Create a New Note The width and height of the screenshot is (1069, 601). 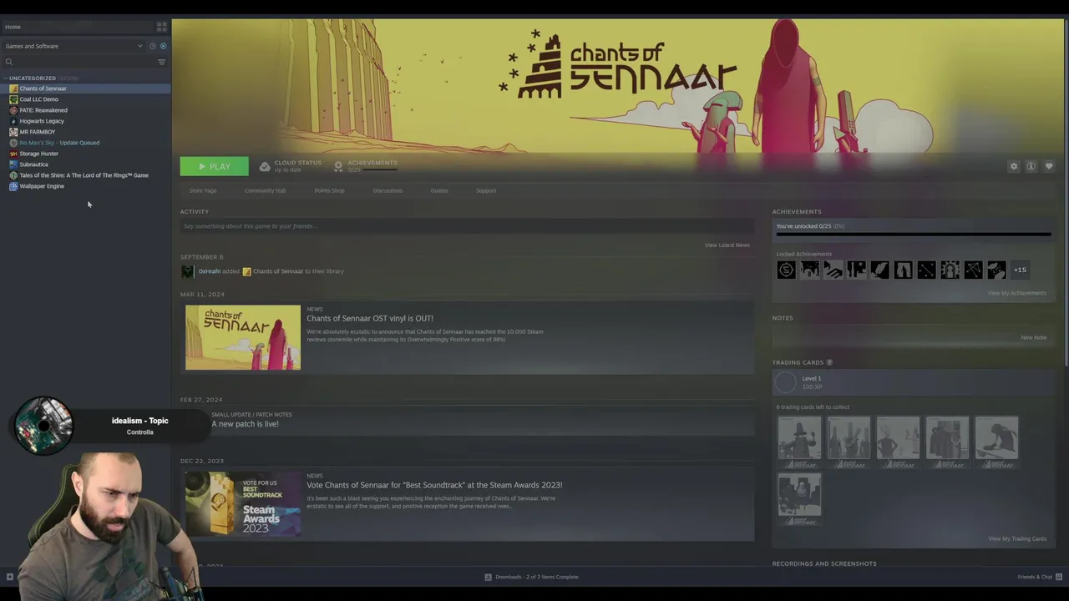1033,337
